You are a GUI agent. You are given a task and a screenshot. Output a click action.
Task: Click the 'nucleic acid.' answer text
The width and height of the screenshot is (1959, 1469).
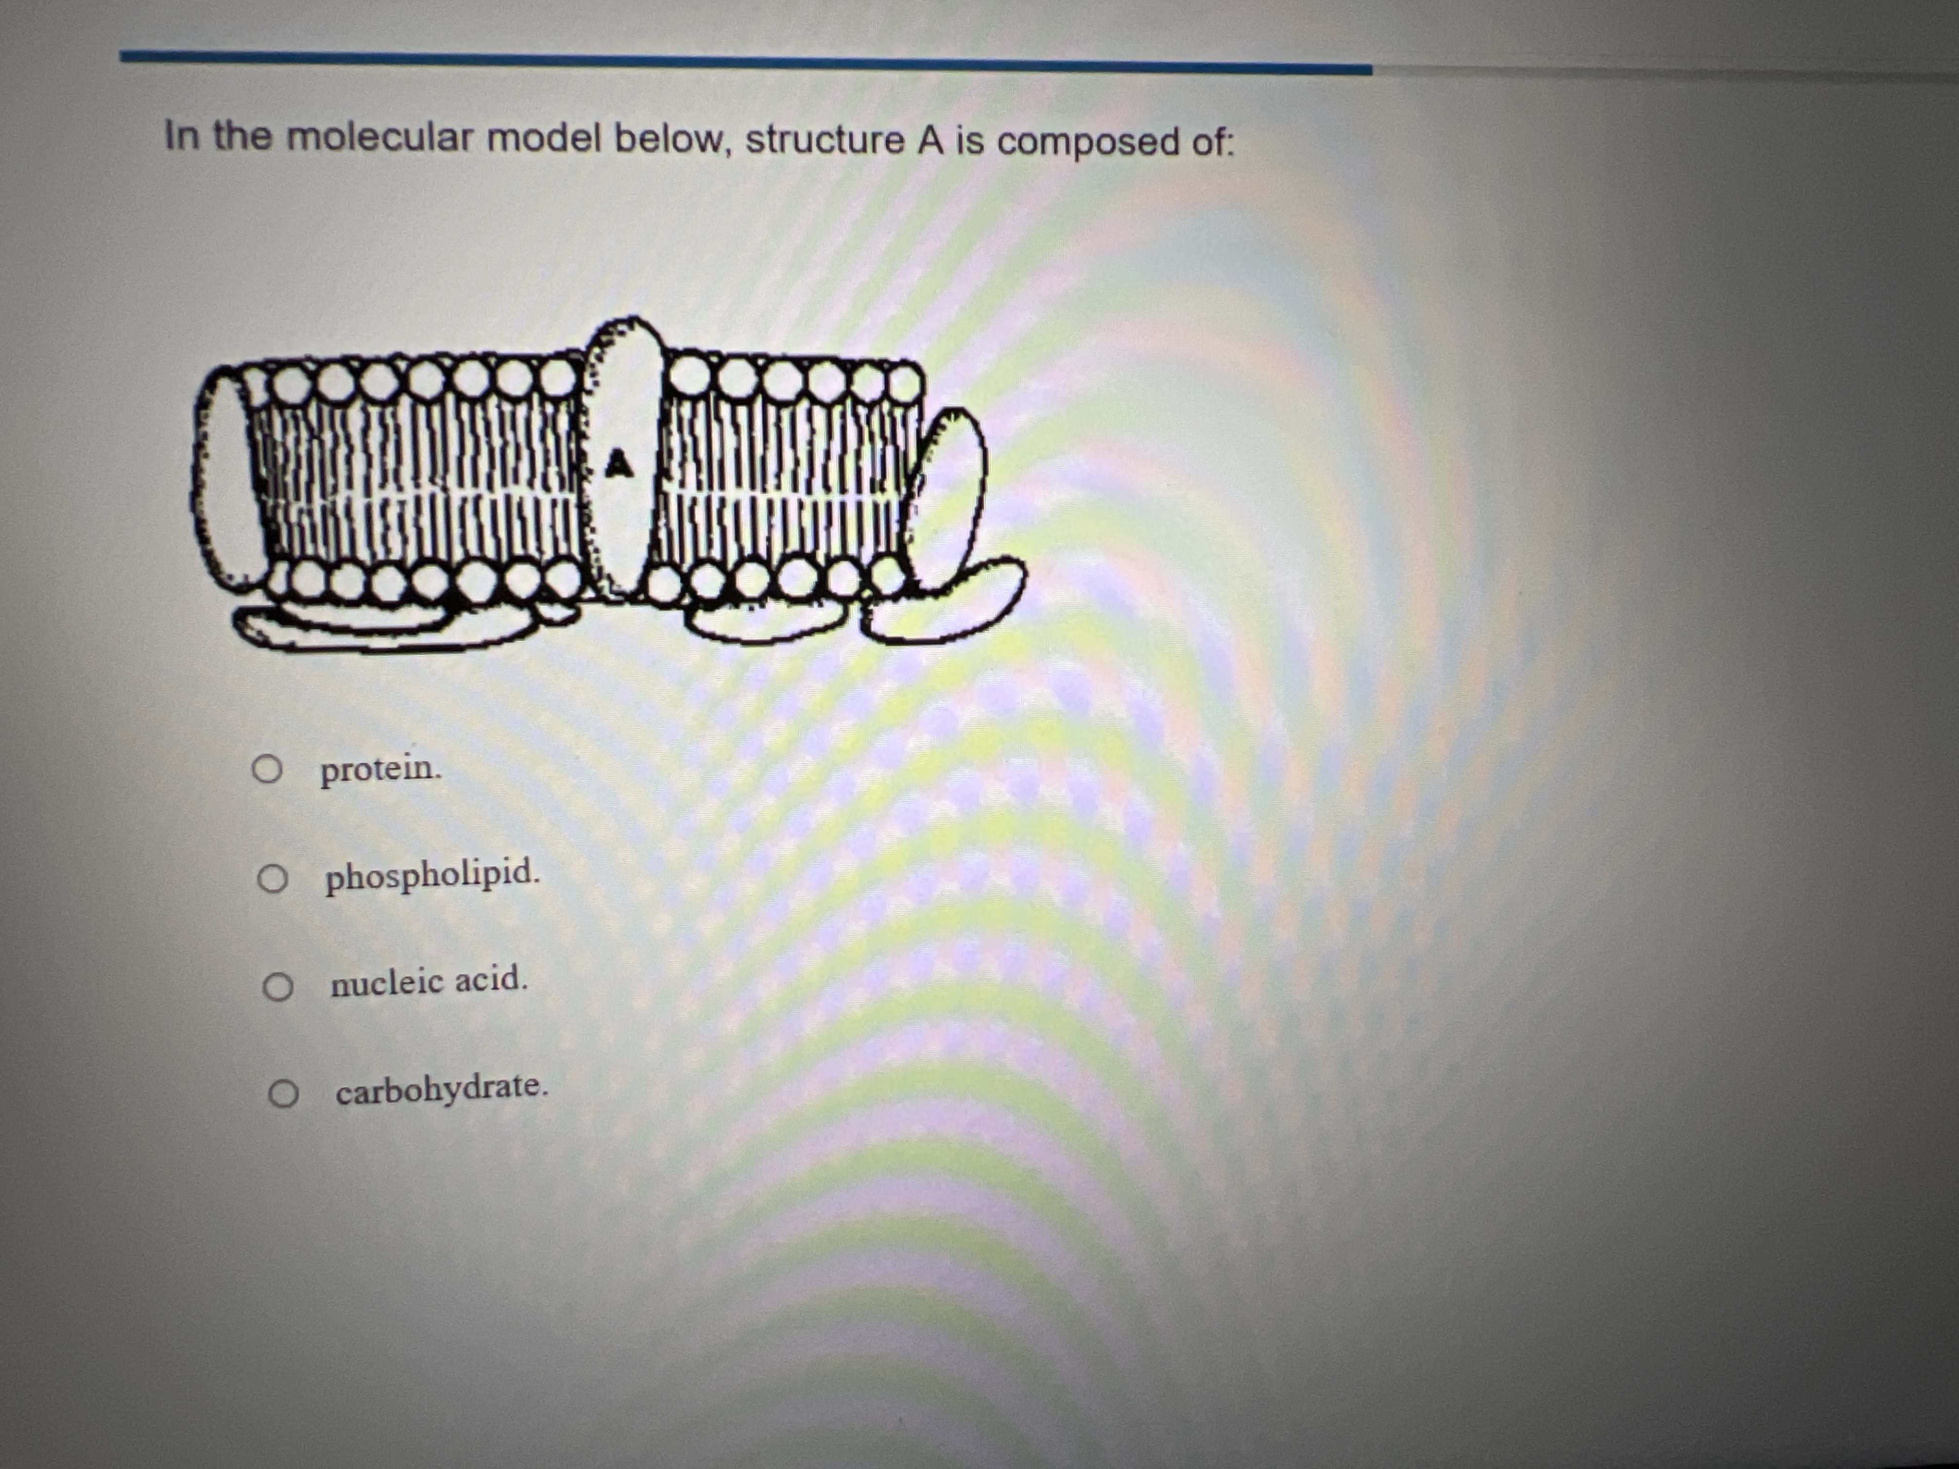(x=430, y=981)
